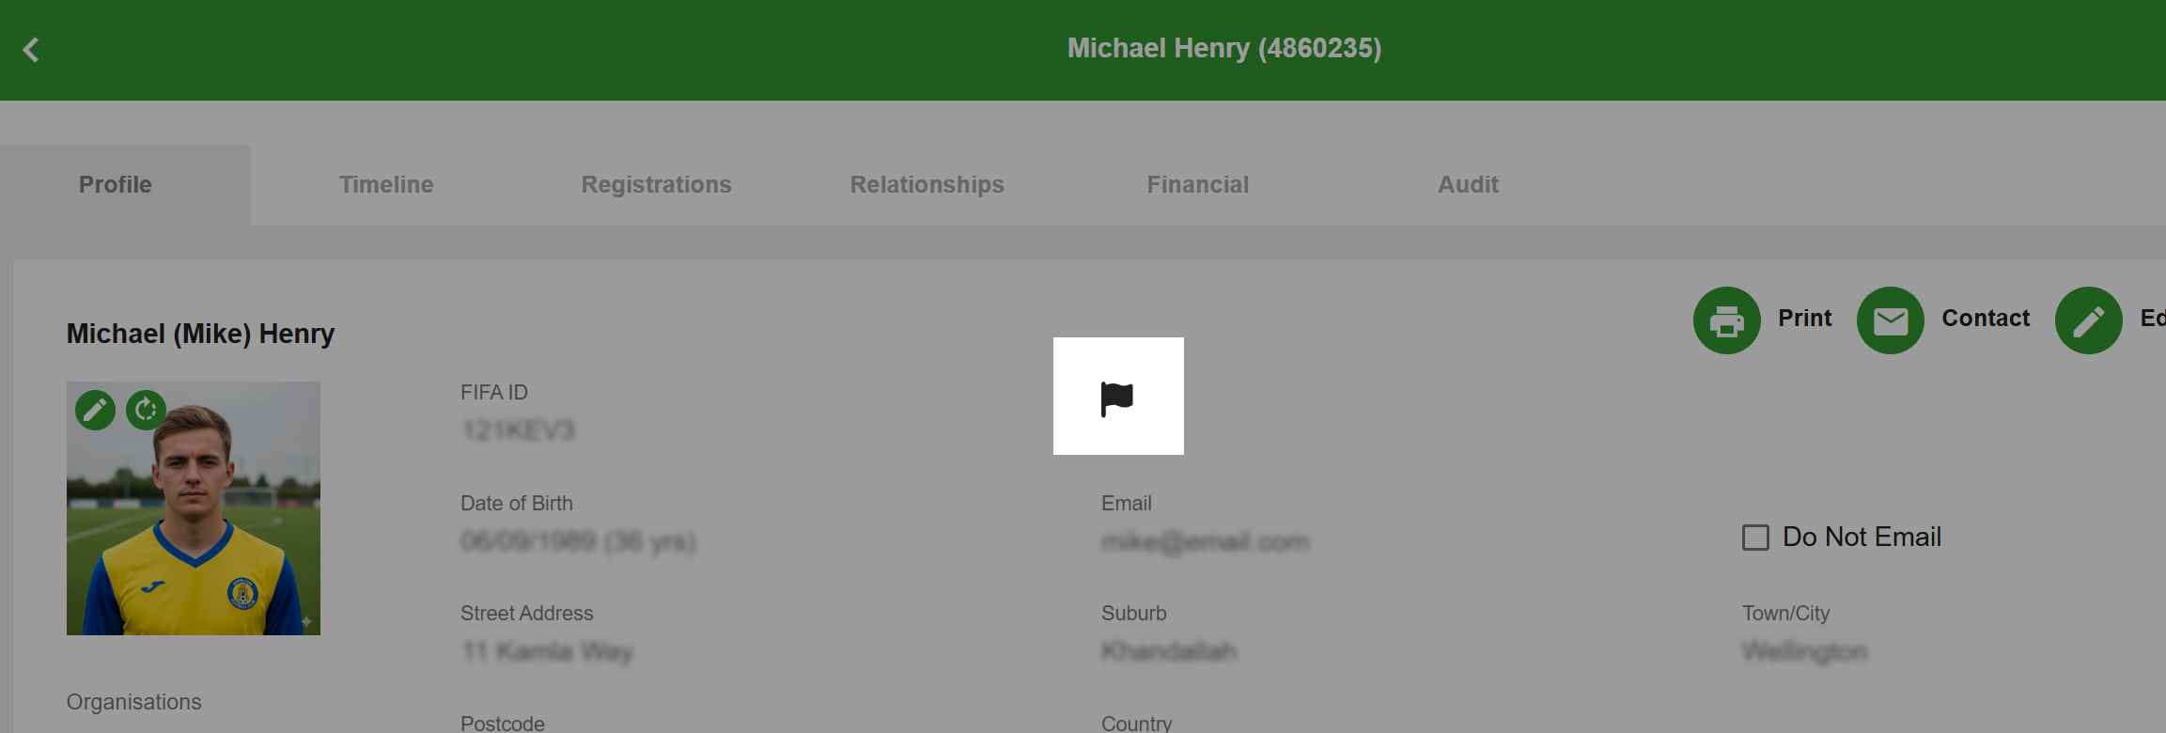Click the flag icon in the highlighted box
The height and width of the screenshot is (733, 2166).
coord(1117,398)
